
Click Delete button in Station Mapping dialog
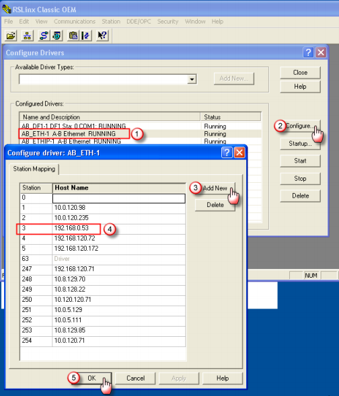click(215, 205)
